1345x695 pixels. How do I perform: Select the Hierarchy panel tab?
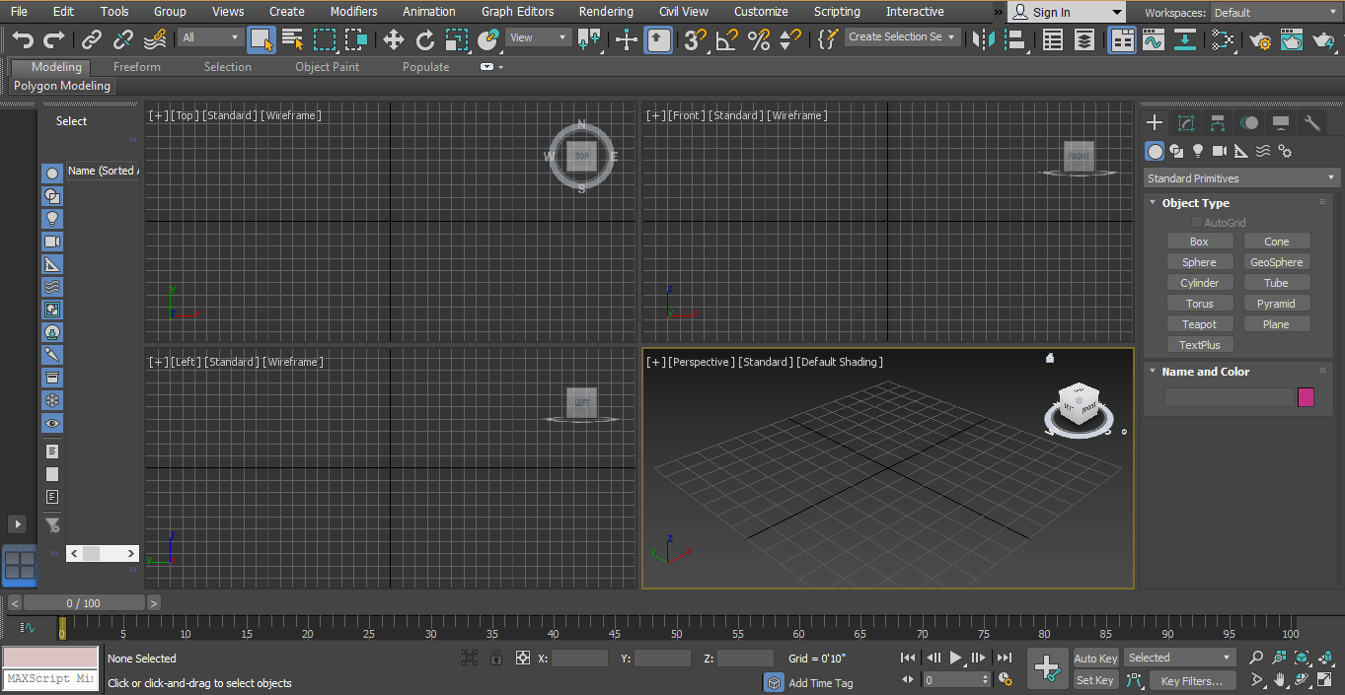click(x=1217, y=122)
